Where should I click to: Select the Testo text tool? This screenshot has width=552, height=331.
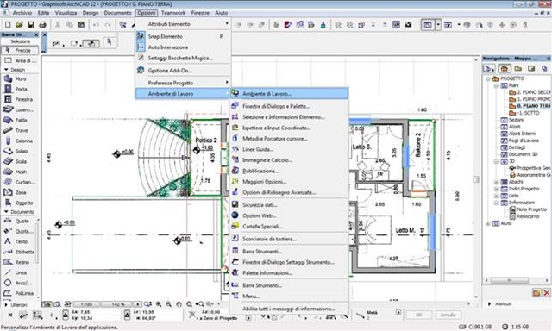tap(20, 241)
